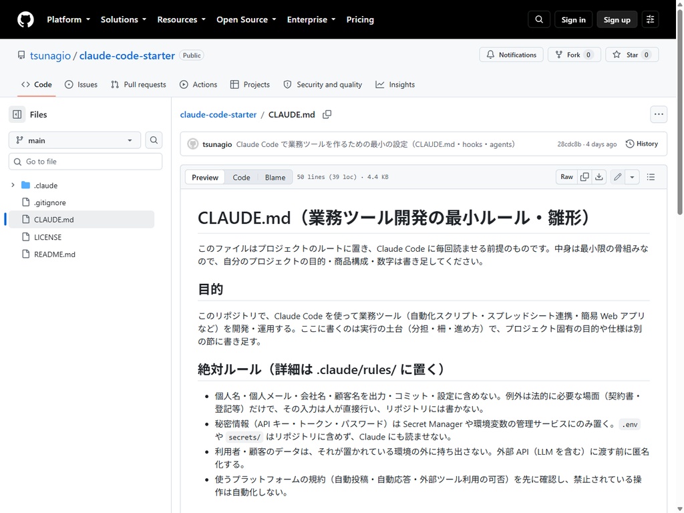This screenshot has width=684, height=513.
Task: Click claude-code-starter in the breadcrumb
Action: click(218, 114)
